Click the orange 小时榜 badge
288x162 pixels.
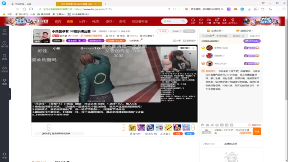point(116,41)
